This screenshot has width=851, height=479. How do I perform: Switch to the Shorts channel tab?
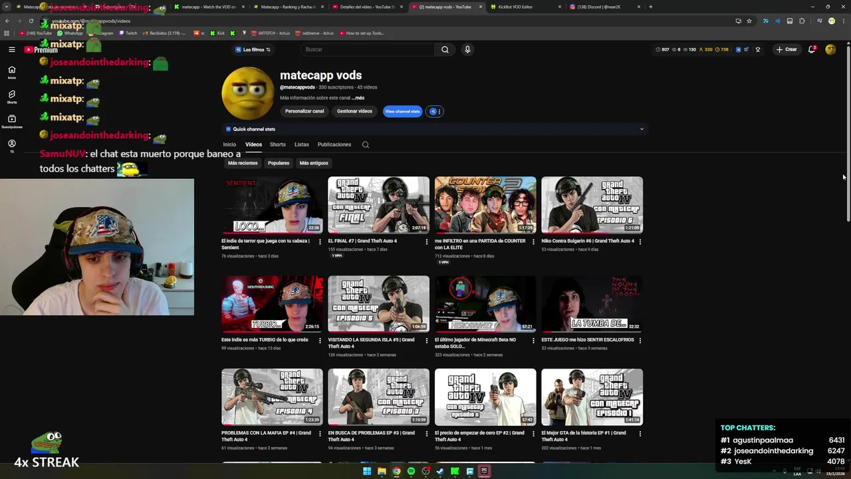278,144
